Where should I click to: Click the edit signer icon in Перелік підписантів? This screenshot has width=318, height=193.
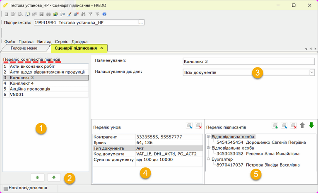click(x=284, y=126)
